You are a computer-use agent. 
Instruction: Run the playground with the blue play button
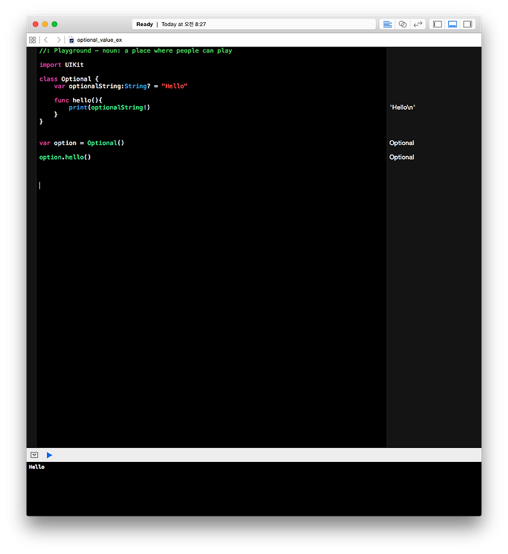pos(50,455)
